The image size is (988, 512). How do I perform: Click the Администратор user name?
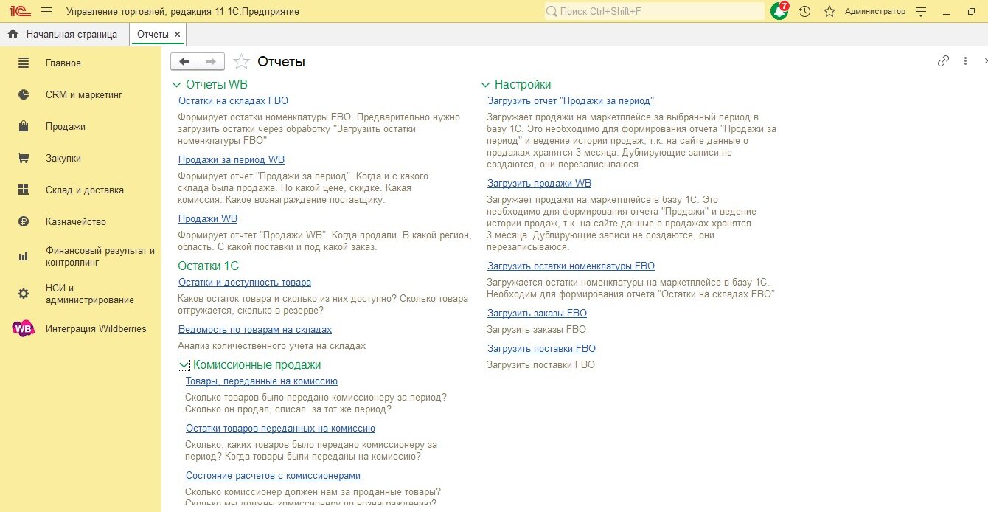[x=874, y=12]
